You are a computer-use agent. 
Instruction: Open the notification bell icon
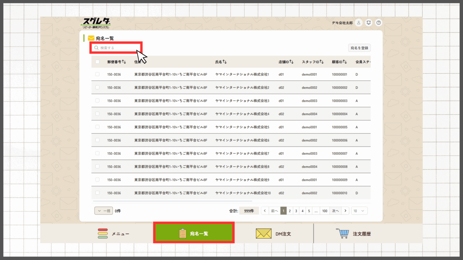368,23
